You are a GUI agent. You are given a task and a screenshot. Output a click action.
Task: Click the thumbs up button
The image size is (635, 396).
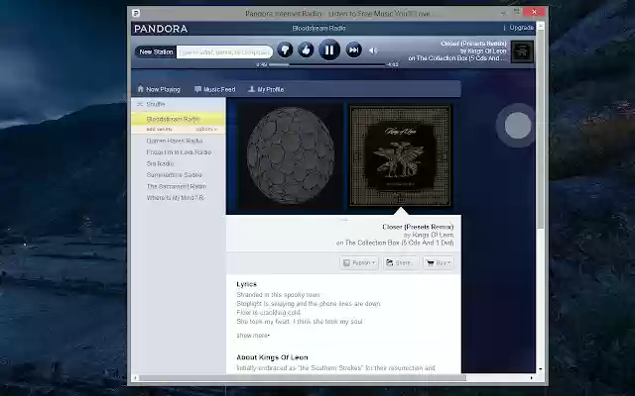coord(306,50)
